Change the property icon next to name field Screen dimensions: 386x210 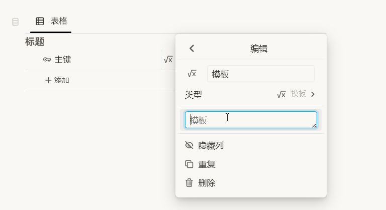[x=192, y=74]
